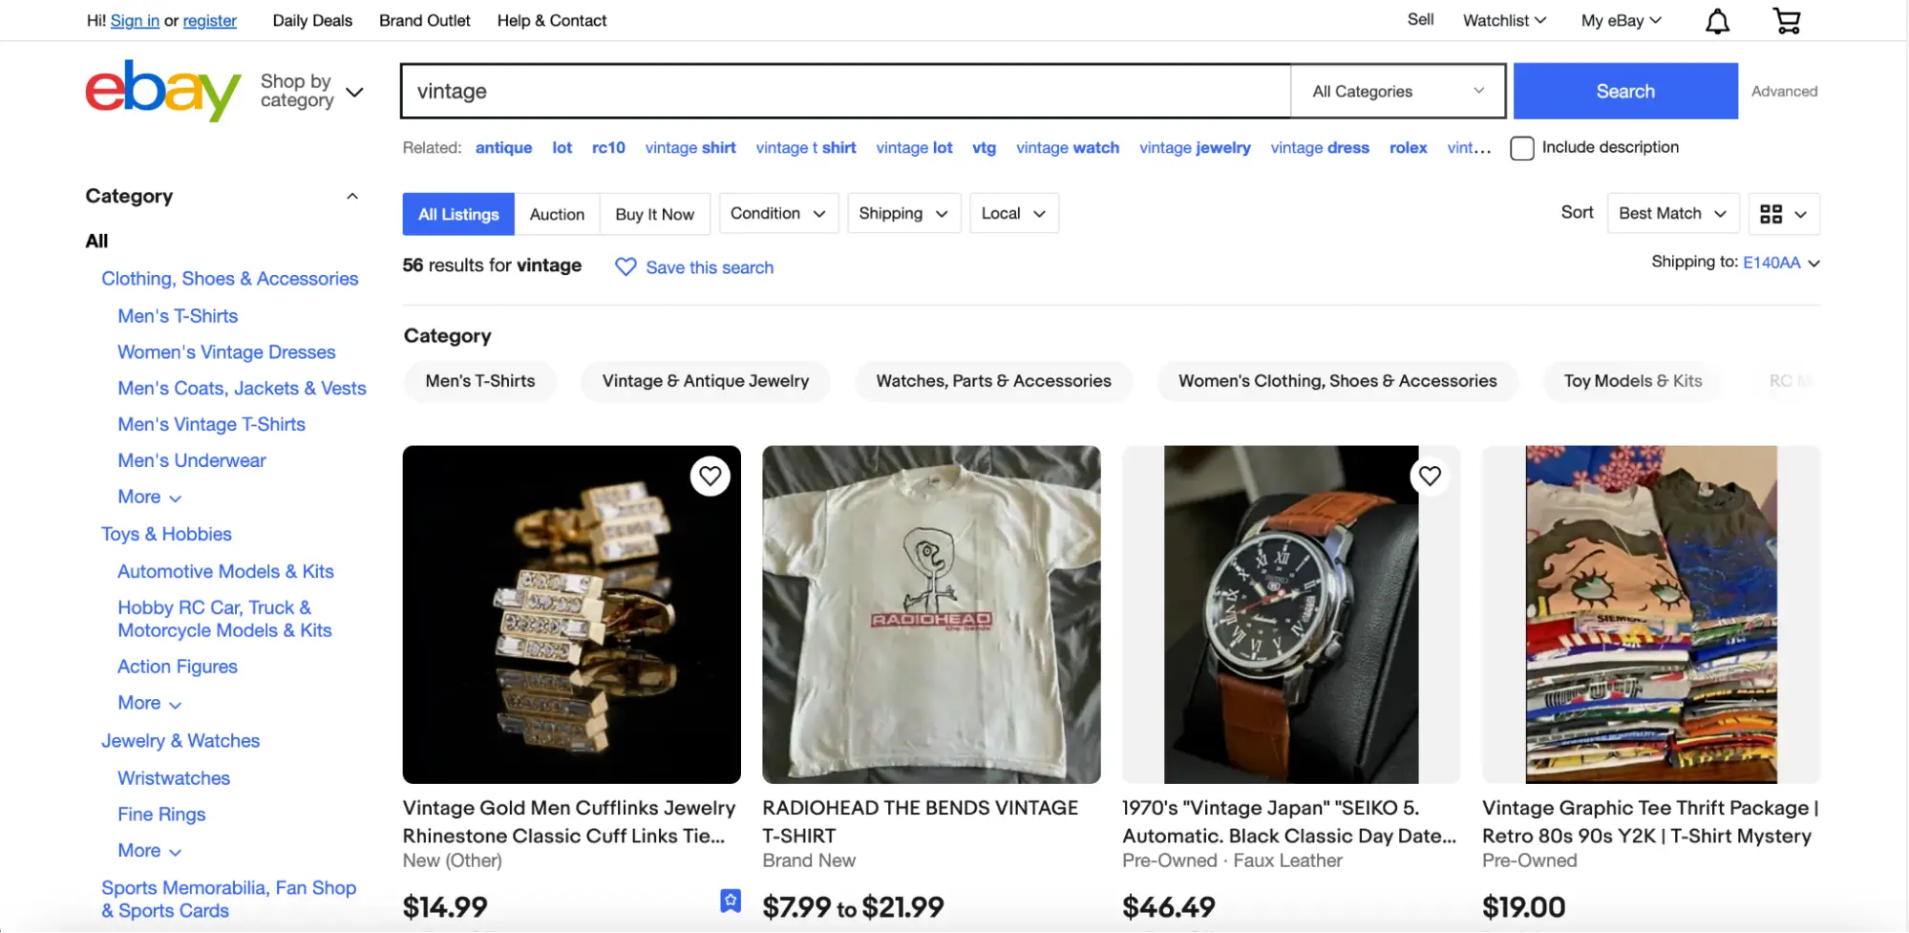The width and height of the screenshot is (1909, 933).
Task: Click the heart icon next to Save this search
Action: (626, 267)
